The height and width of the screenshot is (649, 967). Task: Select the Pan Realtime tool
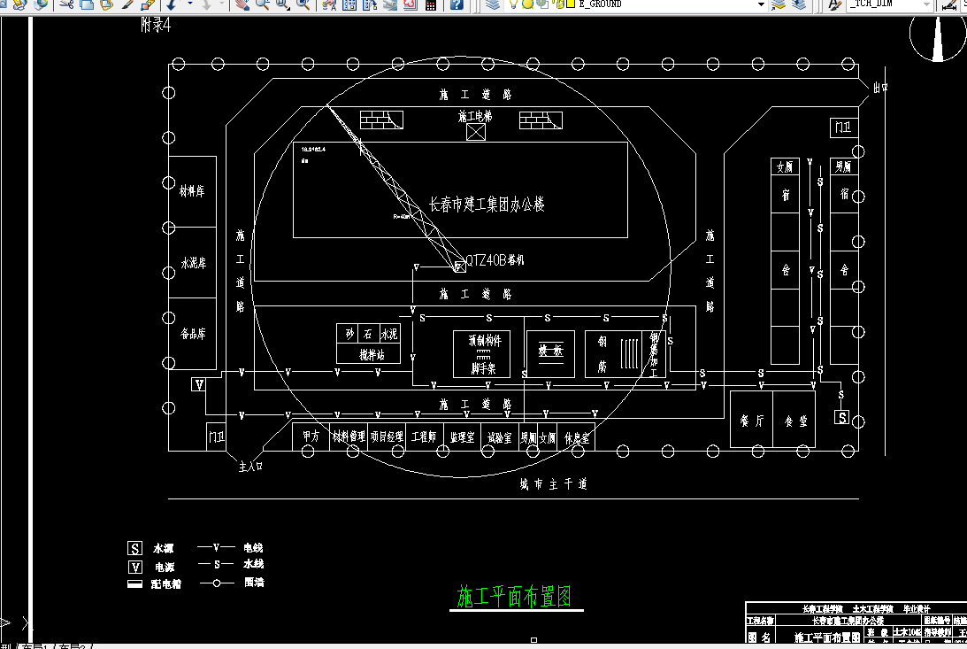241,6
